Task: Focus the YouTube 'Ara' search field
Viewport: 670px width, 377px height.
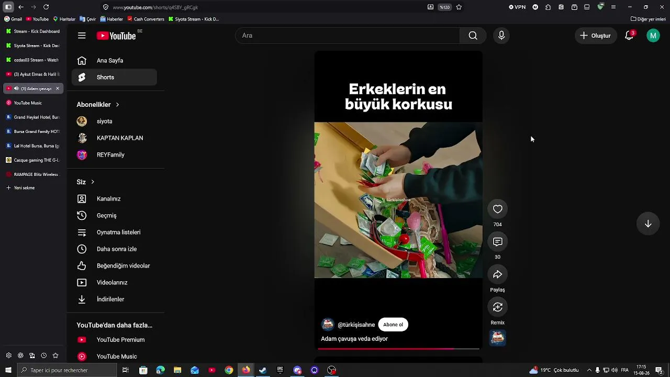Action: (348, 36)
